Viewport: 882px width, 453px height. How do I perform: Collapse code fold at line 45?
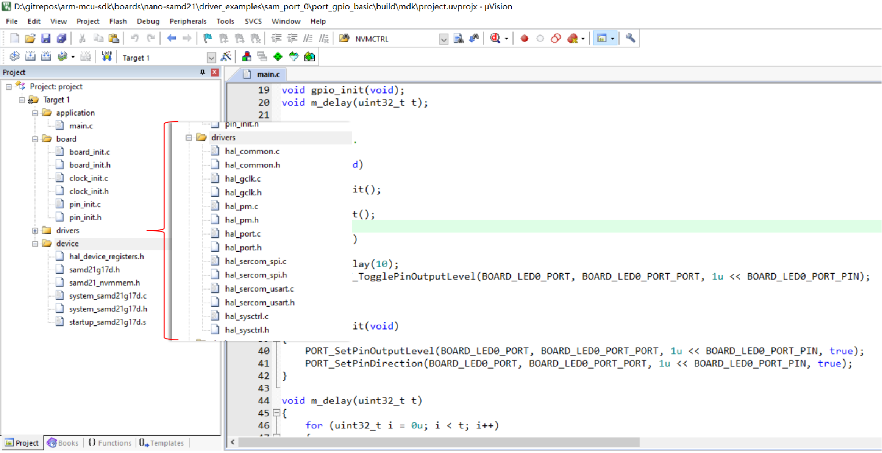click(x=276, y=413)
